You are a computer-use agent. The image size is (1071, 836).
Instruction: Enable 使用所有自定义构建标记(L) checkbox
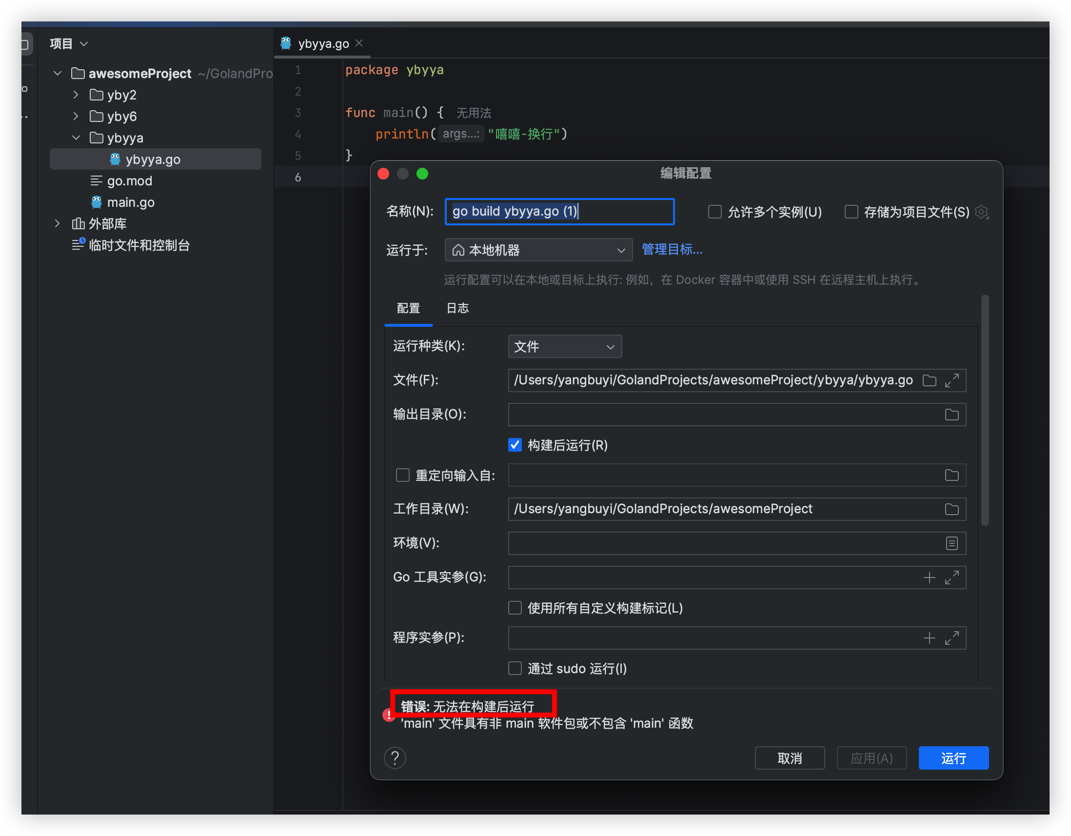click(515, 608)
